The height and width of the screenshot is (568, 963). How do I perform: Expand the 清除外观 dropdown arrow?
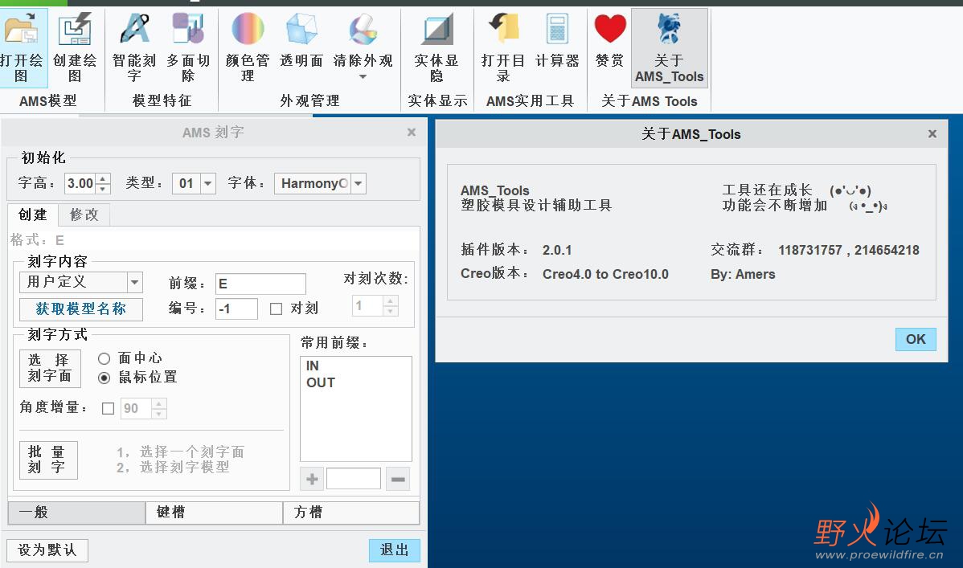pos(363,77)
